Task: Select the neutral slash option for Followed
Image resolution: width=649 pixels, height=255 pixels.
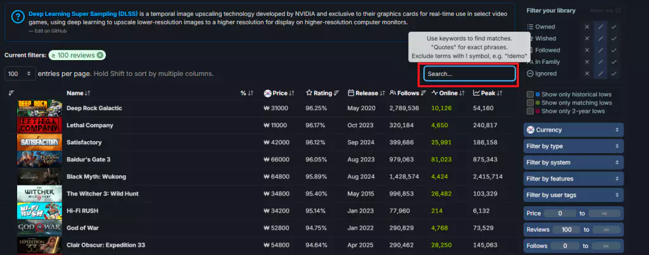Action: 601,50
